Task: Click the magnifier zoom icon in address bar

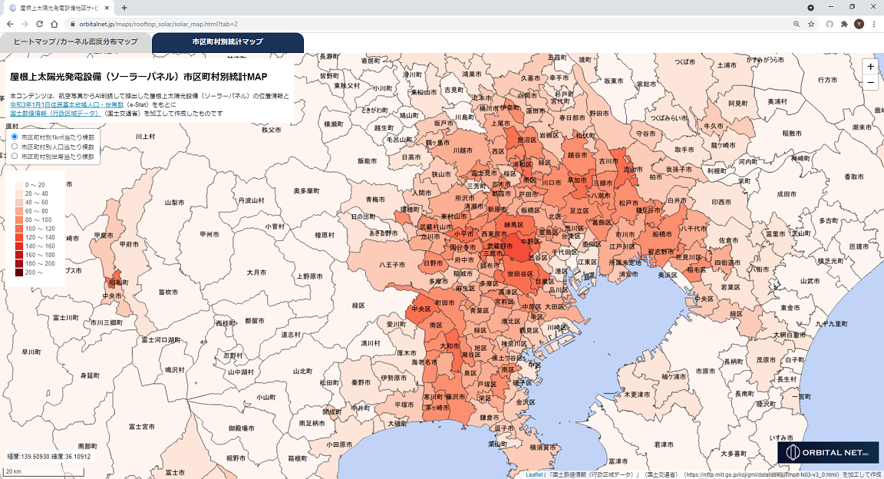Action: (797, 24)
